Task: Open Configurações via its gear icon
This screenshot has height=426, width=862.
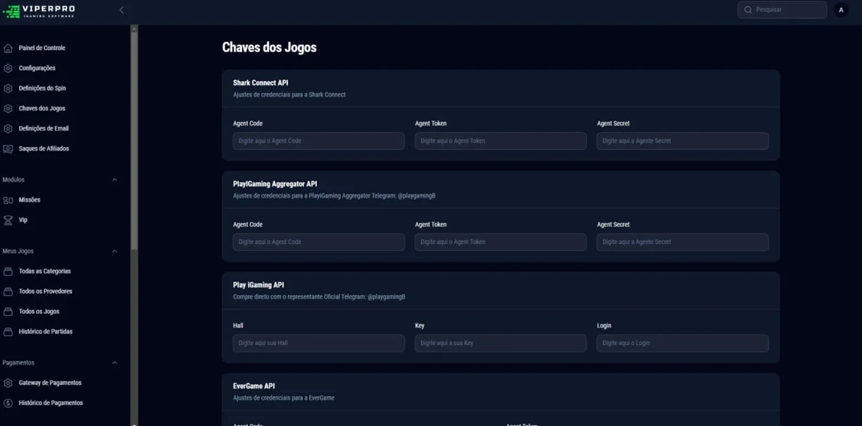Action: tap(8, 69)
